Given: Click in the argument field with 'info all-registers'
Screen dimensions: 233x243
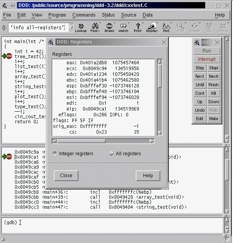Looking at the screenshot, I should tap(38, 28).
